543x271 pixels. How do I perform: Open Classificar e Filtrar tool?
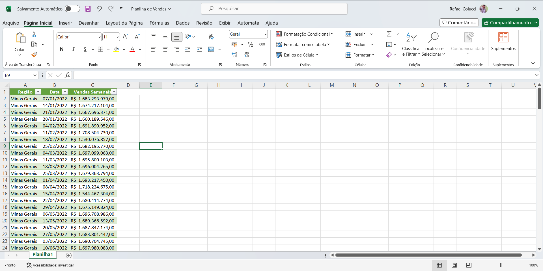pyautogui.click(x=411, y=44)
